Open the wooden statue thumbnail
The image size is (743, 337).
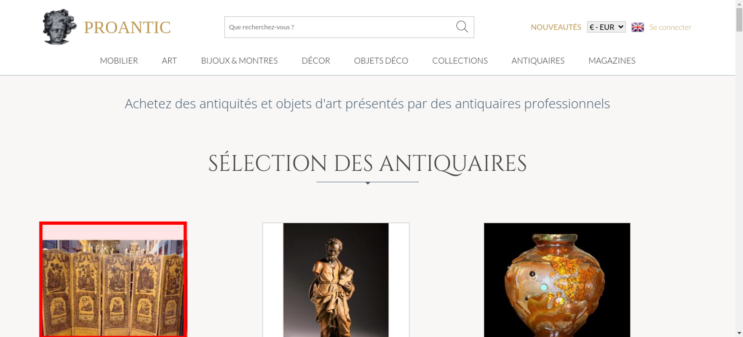(336, 280)
